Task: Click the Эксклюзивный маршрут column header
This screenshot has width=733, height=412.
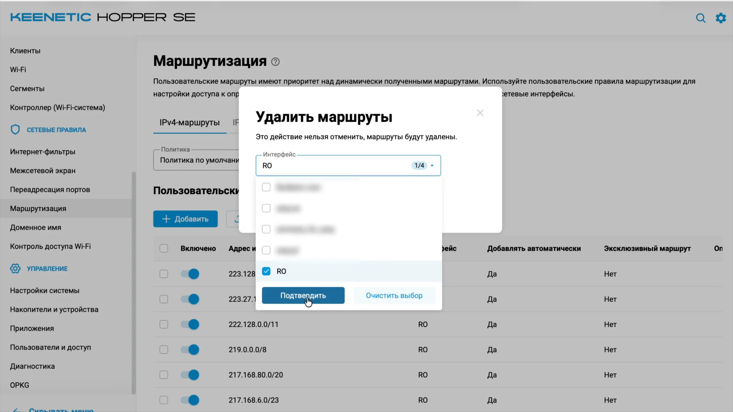Action: pyautogui.click(x=647, y=248)
